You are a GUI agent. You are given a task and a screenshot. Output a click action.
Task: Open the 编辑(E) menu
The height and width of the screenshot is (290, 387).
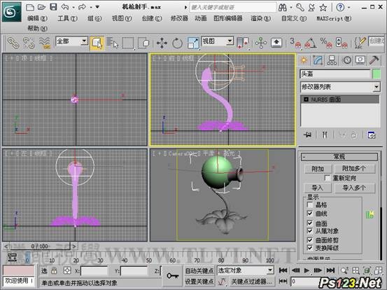[x=37, y=18]
